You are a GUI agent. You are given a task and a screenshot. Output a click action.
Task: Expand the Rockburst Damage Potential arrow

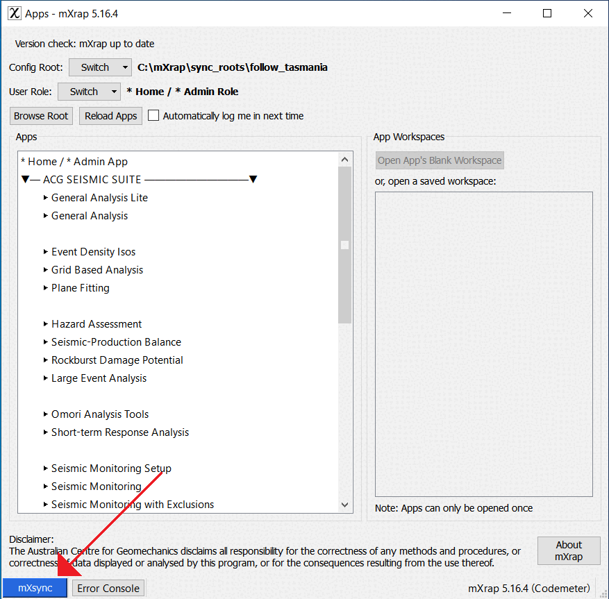click(x=45, y=360)
